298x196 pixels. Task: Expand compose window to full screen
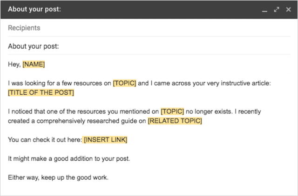(x=277, y=9)
